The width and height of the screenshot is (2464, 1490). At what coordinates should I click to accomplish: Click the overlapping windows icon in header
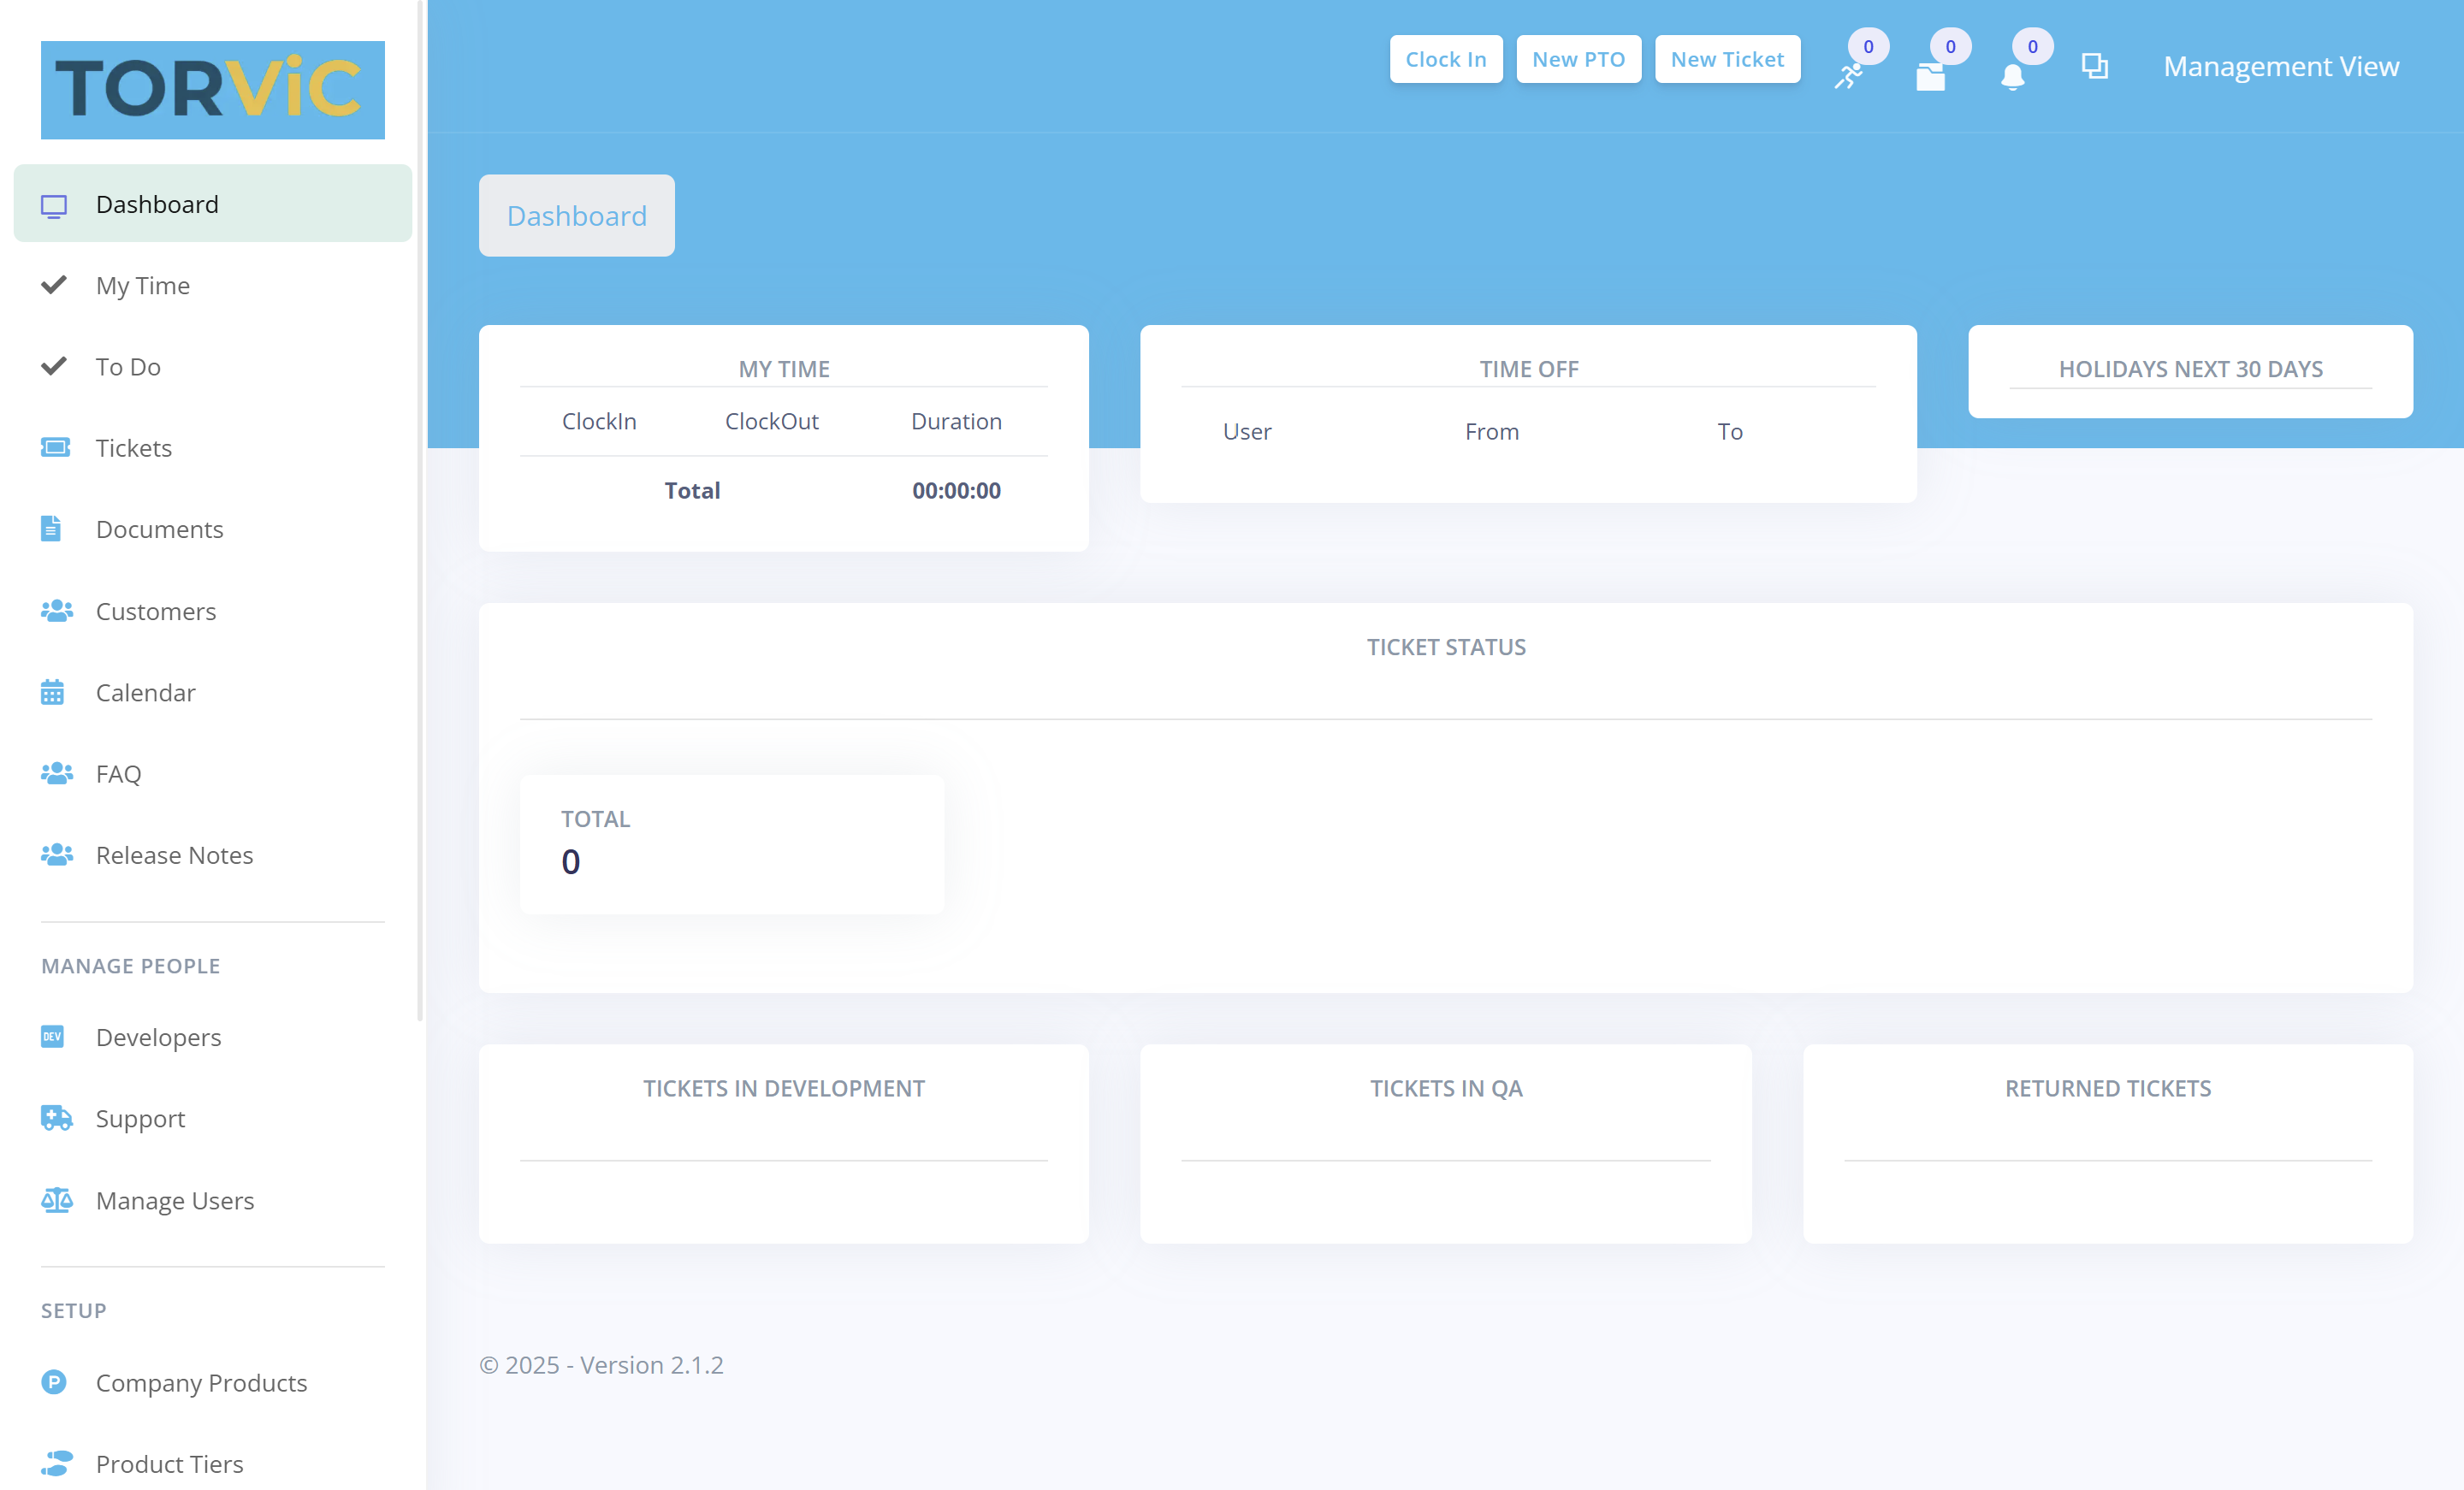[2094, 66]
